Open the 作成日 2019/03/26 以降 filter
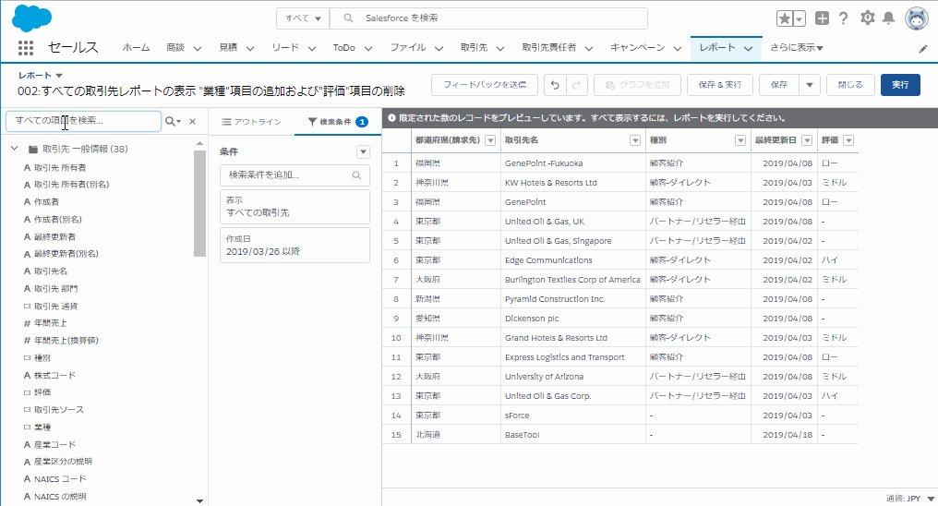This screenshot has width=938, height=506. pyautogui.click(x=295, y=246)
